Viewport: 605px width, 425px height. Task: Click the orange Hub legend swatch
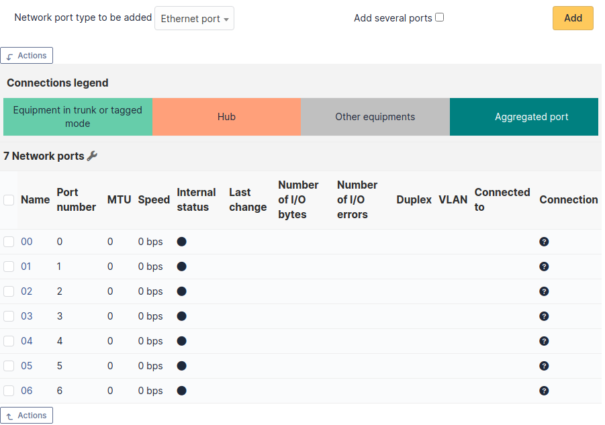226,117
